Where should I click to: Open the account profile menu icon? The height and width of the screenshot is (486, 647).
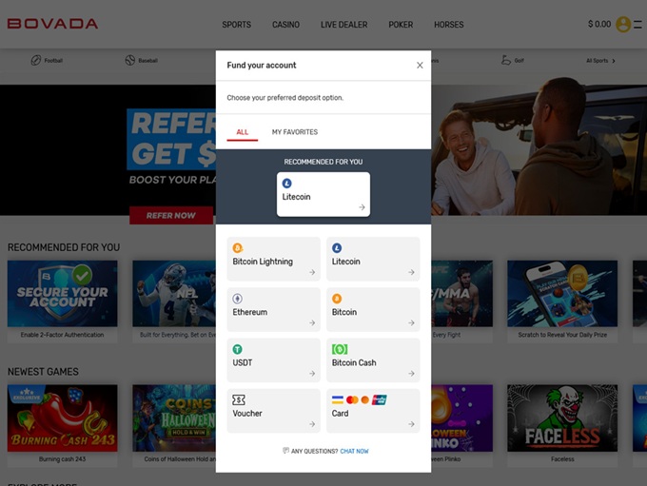point(623,25)
